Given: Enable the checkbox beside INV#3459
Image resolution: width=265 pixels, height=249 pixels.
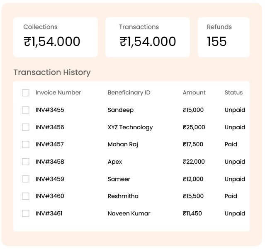Looking at the screenshot, I should [26, 179].
